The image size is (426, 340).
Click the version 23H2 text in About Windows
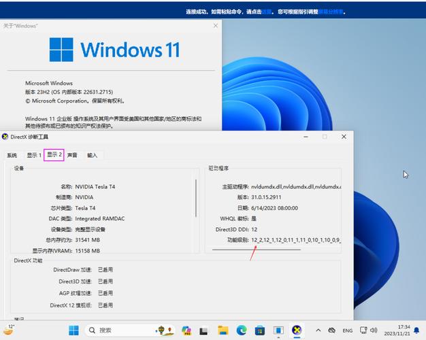(x=69, y=92)
